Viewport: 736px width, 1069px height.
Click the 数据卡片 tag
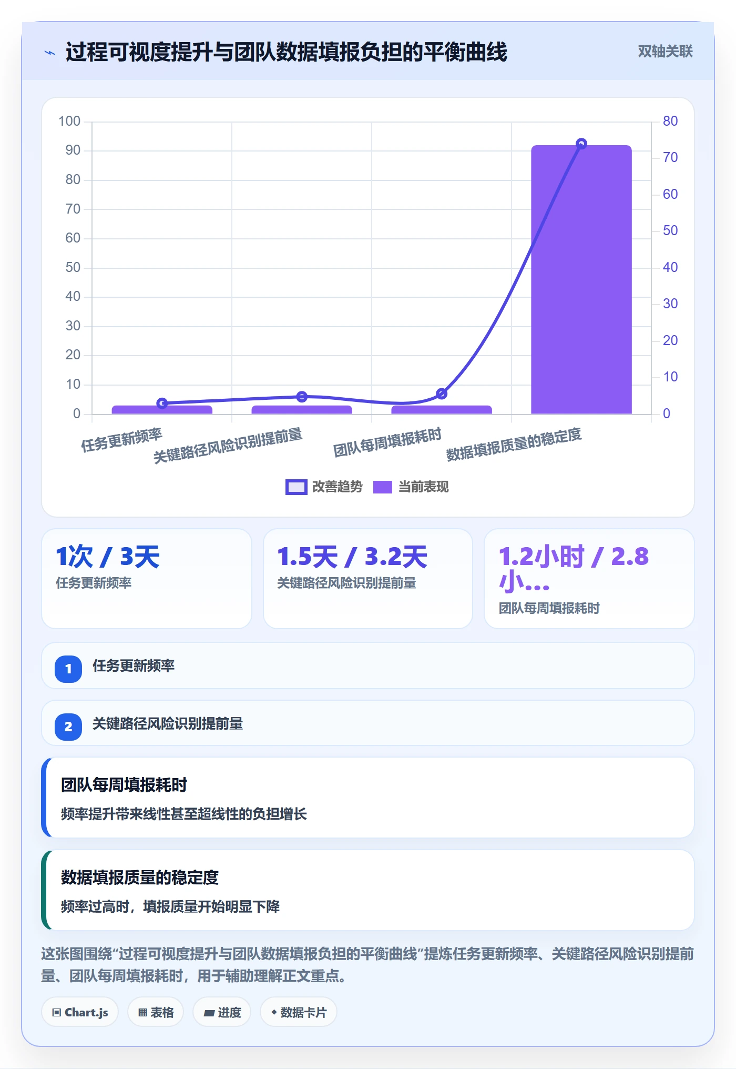(x=298, y=1012)
